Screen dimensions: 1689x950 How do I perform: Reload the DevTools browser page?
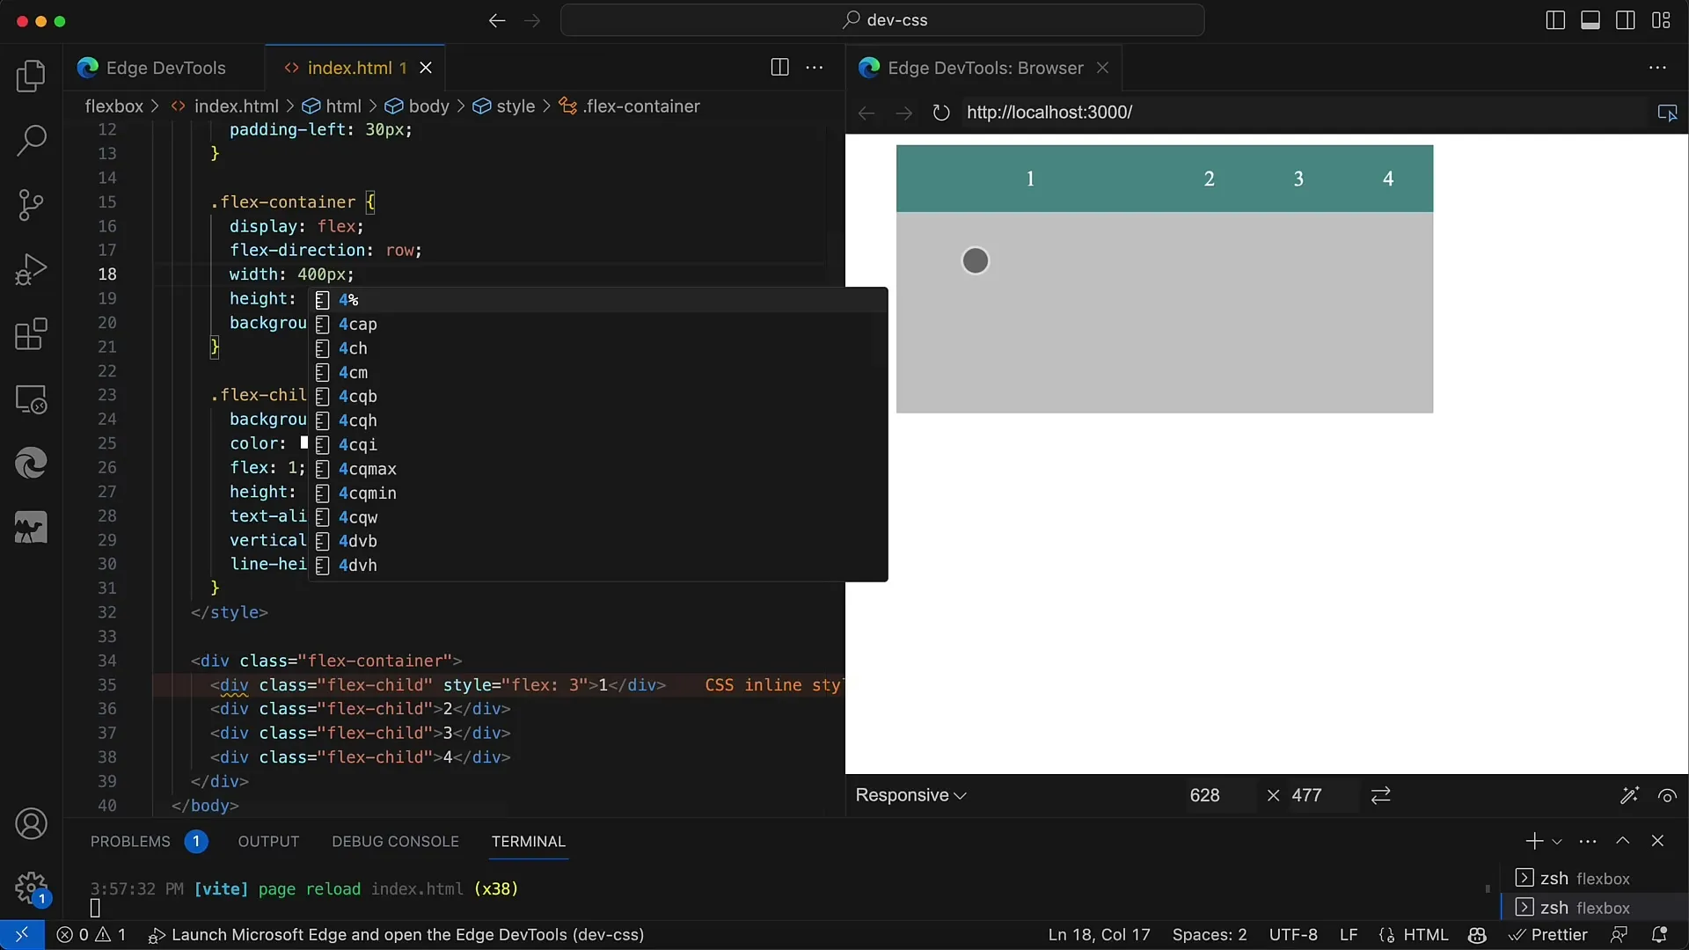941,113
